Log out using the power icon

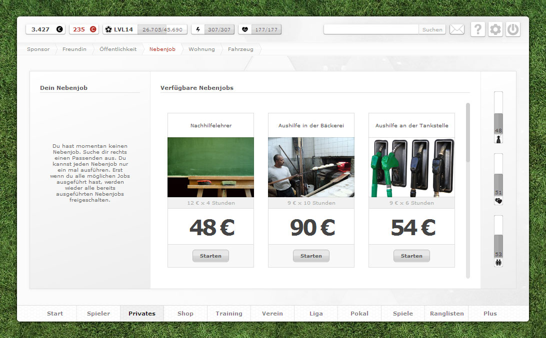513,29
